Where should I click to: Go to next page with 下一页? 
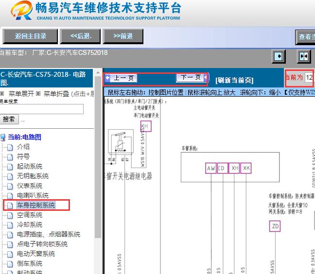pyautogui.click(x=192, y=77)
